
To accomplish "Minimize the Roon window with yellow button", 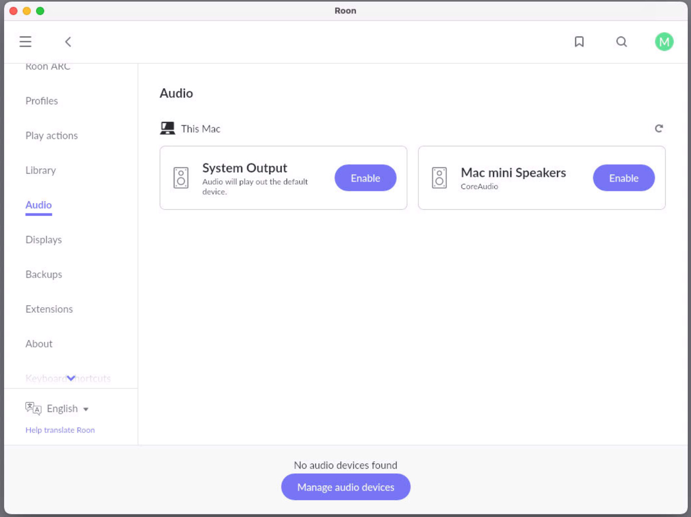I will pos(27,11).
